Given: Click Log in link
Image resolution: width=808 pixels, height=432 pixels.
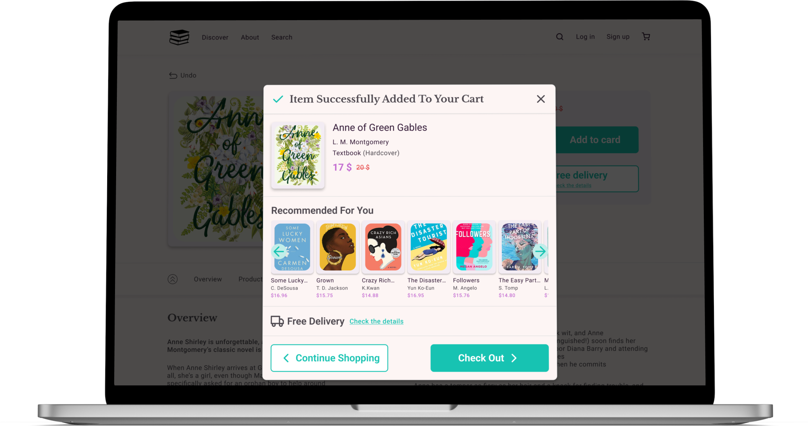Looking at the screenshot, I should (x=585, y=37).
